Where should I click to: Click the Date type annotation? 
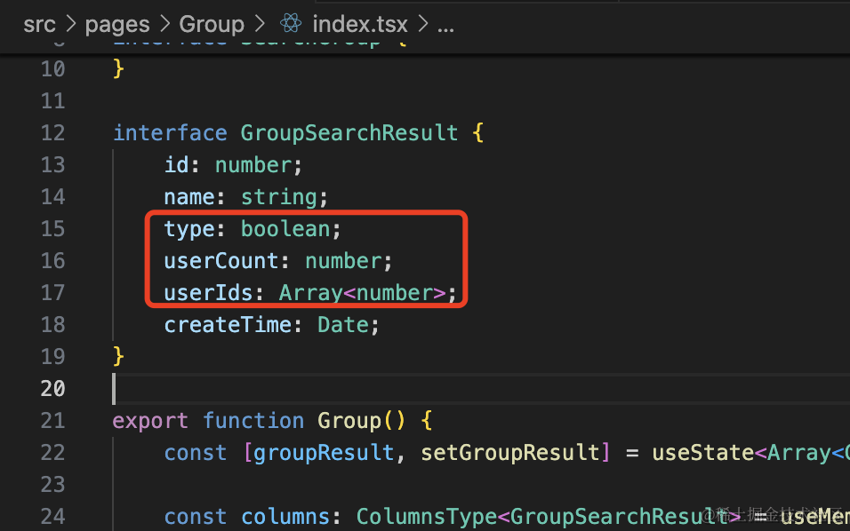pos(342,325)
